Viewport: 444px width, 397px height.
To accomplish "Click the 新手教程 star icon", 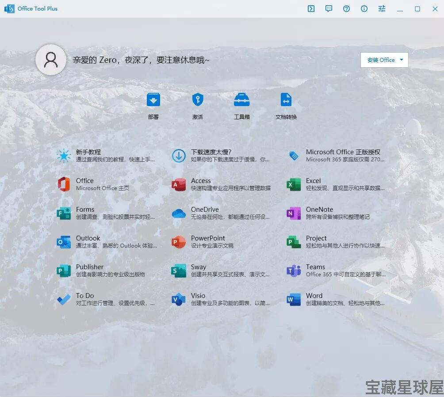I will pyautogui.click(x=64, y=156).
